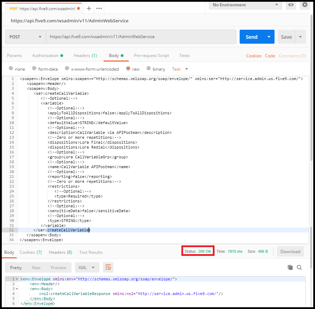The height and width of the screenshot is (309, 315).
Task: Toggle the response word wrap icon
Action: click(x=108, y=267)
